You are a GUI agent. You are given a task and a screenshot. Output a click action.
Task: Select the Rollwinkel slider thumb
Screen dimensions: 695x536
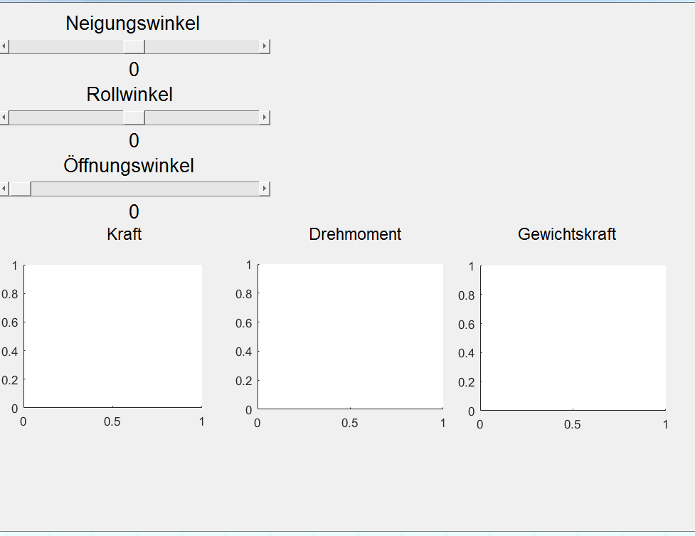[134, 117]
